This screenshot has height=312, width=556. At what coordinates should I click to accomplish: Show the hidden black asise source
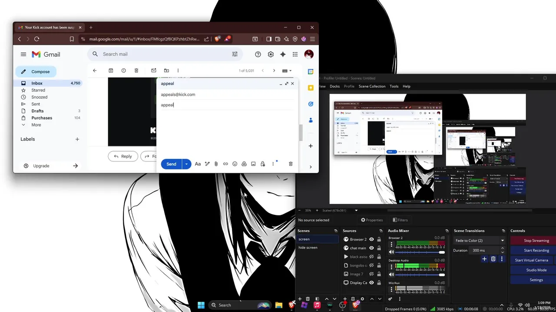point(371,257)
